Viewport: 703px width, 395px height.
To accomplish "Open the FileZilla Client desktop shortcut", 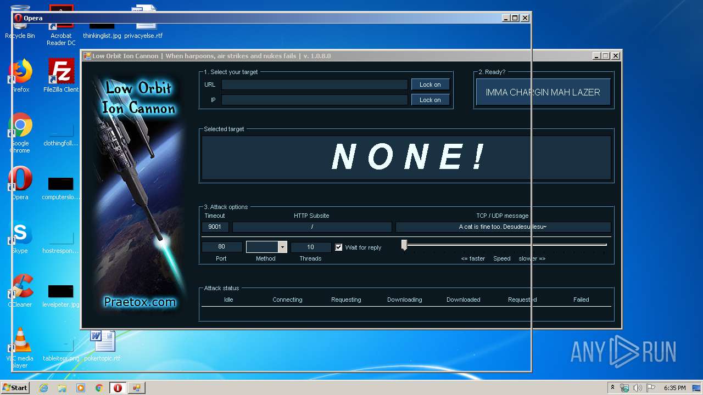I will [x=61, y=75].
